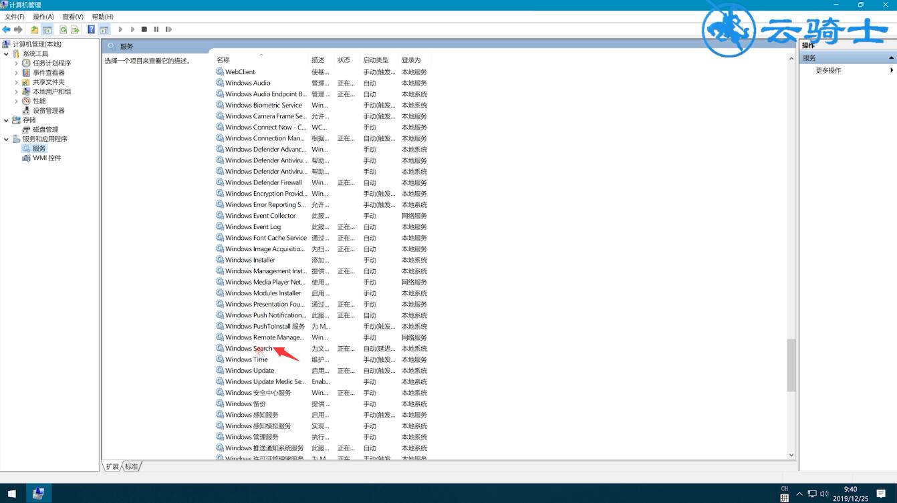Open the 查看(V) menu
Viewport: 897px width, 503px height.
point(73,17)
